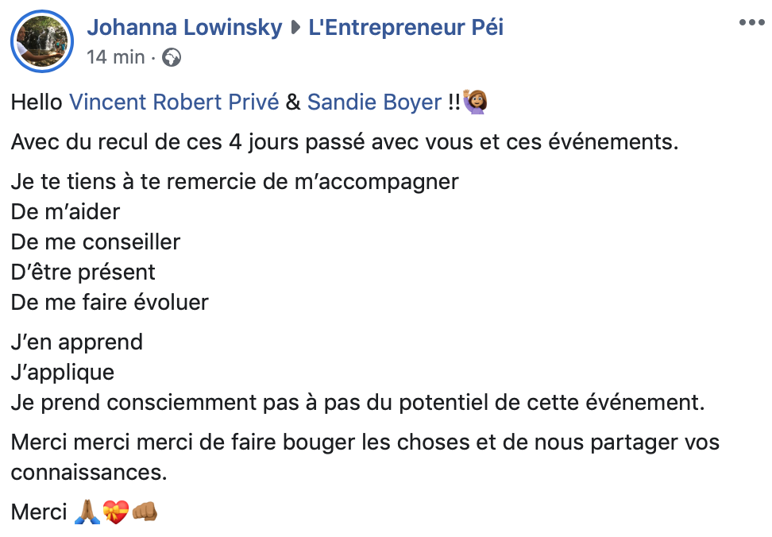Click Johanna Lowinsky's profile picture
This screenshot has width=772, height=537.
coord(42,41)
